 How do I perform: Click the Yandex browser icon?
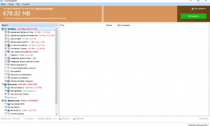9,94
